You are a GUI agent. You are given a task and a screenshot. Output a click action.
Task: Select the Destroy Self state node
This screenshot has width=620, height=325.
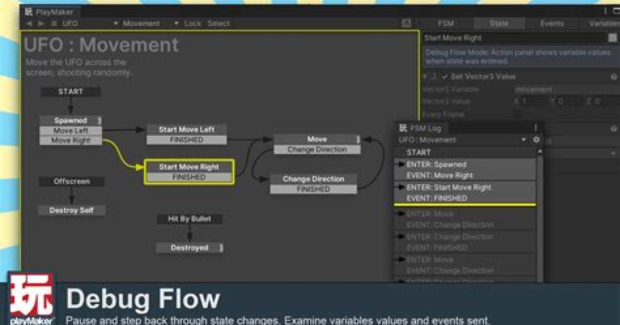tap(72, 211)
